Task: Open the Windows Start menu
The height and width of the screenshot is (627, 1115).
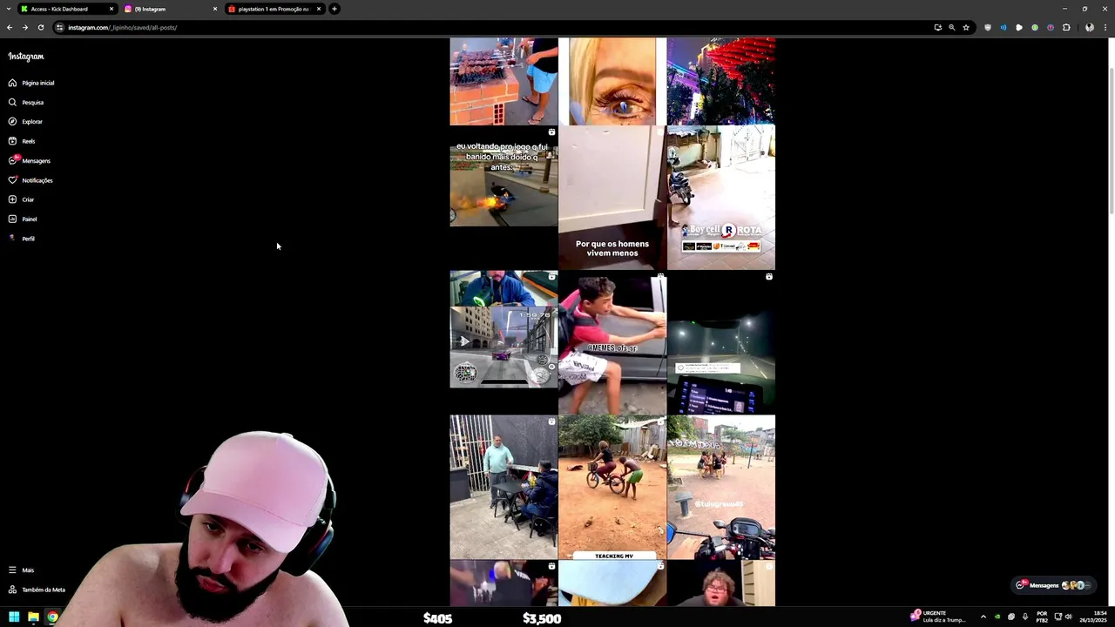Action: coord(14,617)
